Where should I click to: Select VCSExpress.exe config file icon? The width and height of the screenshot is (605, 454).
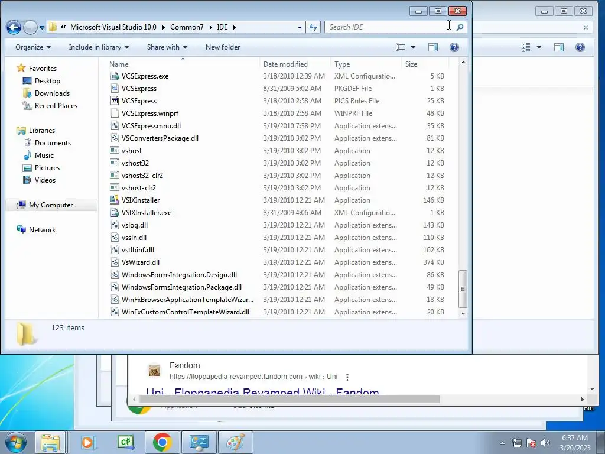[115, 76]
